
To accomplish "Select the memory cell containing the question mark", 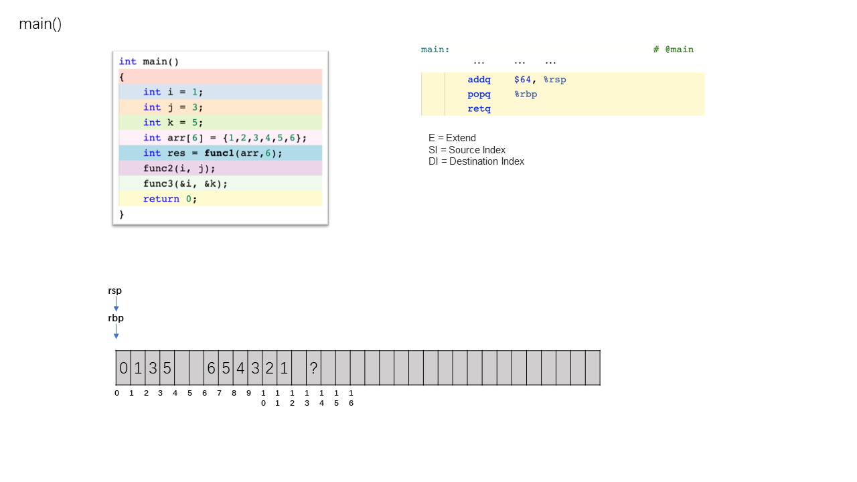I will click(x=313, y=368).
